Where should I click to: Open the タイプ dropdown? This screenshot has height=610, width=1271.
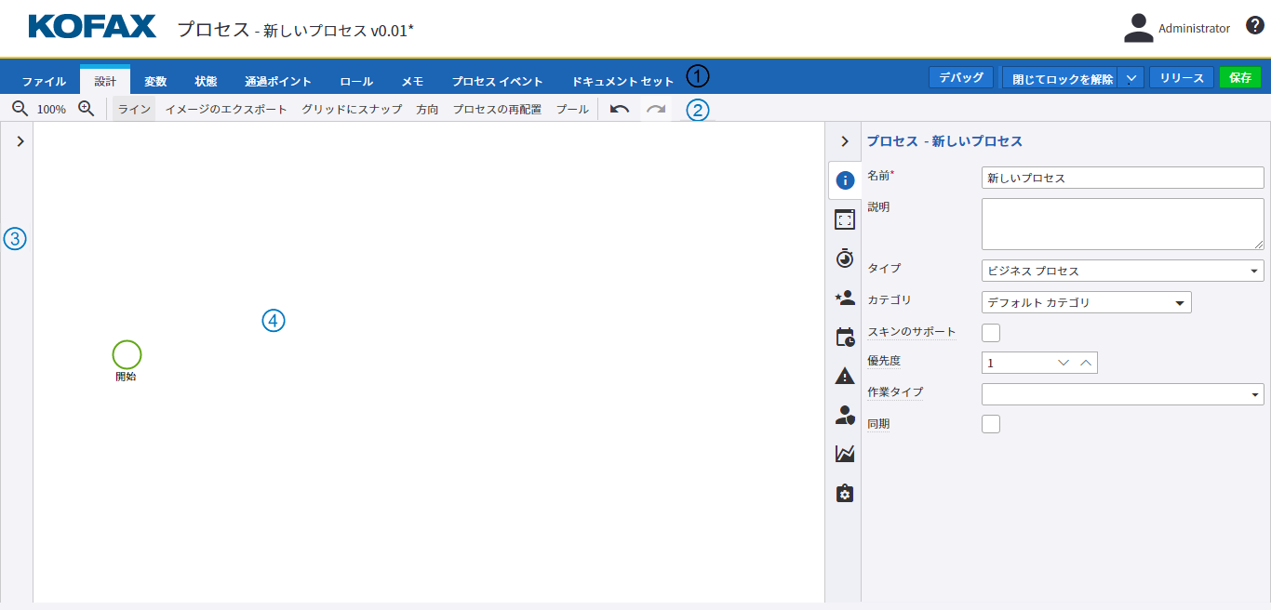pyautogui.click(x=1122, y=271)
